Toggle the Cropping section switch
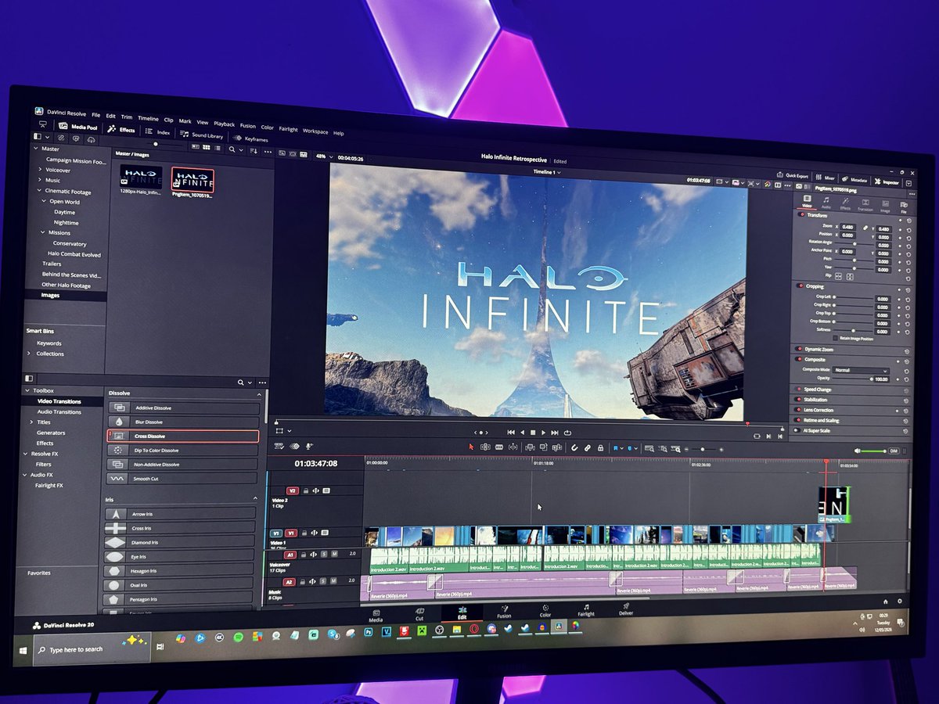Viewport: 939px width, 704px height. pyautogui.click(x=800, y=286)
